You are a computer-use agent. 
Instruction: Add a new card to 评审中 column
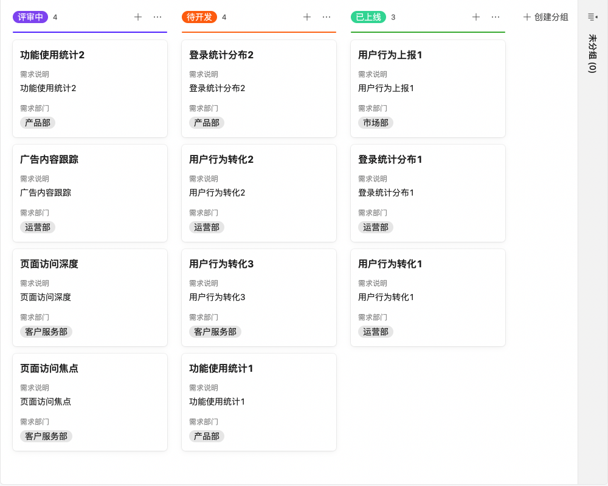coord(138,17)
